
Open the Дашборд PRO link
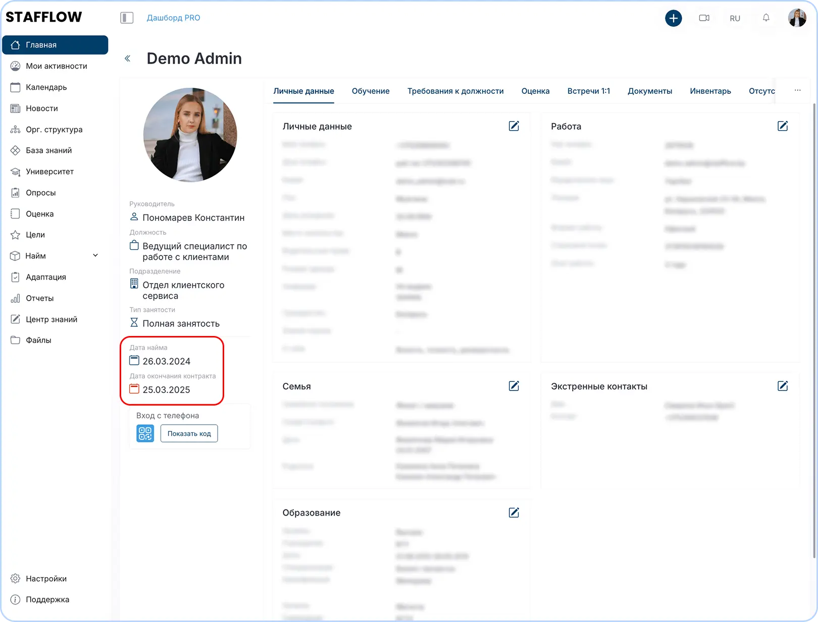tap(173, 18)
